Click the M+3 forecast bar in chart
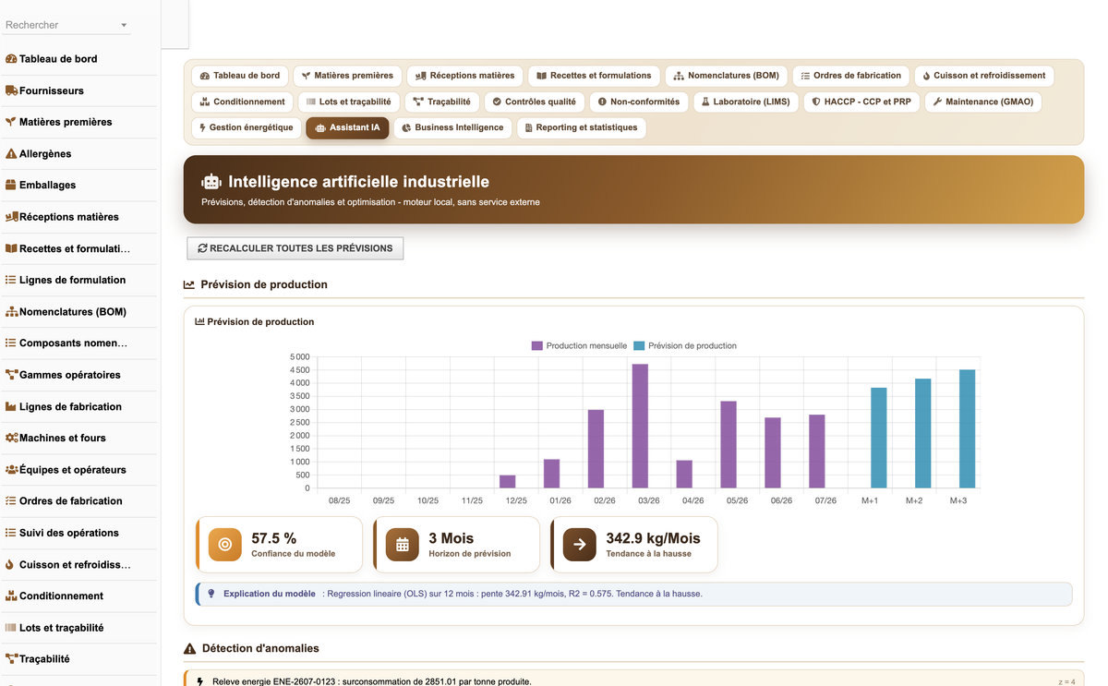 point(967,428)
